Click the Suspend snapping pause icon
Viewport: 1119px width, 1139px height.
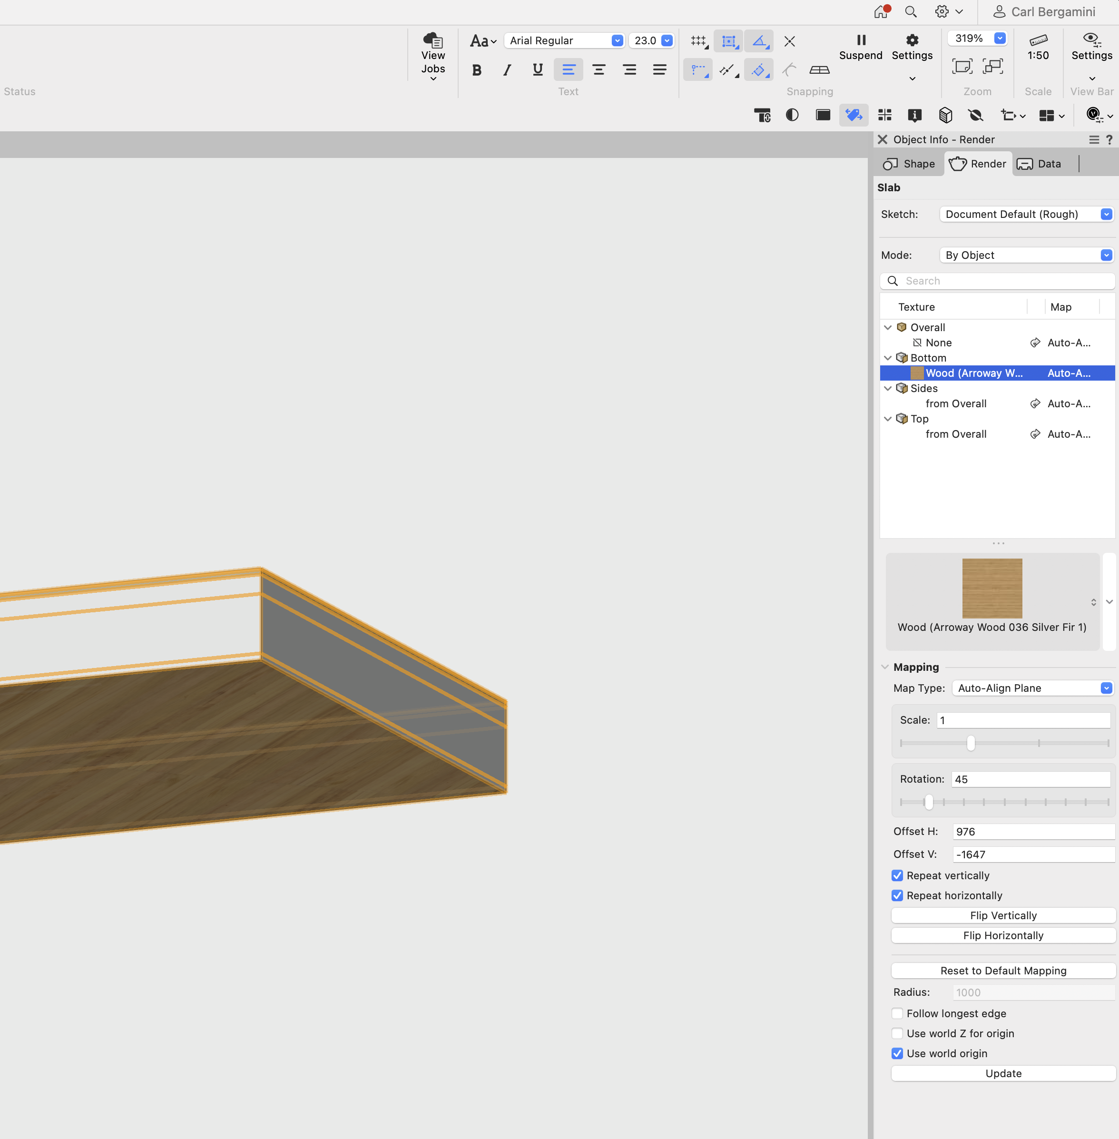tap(860, 40)
